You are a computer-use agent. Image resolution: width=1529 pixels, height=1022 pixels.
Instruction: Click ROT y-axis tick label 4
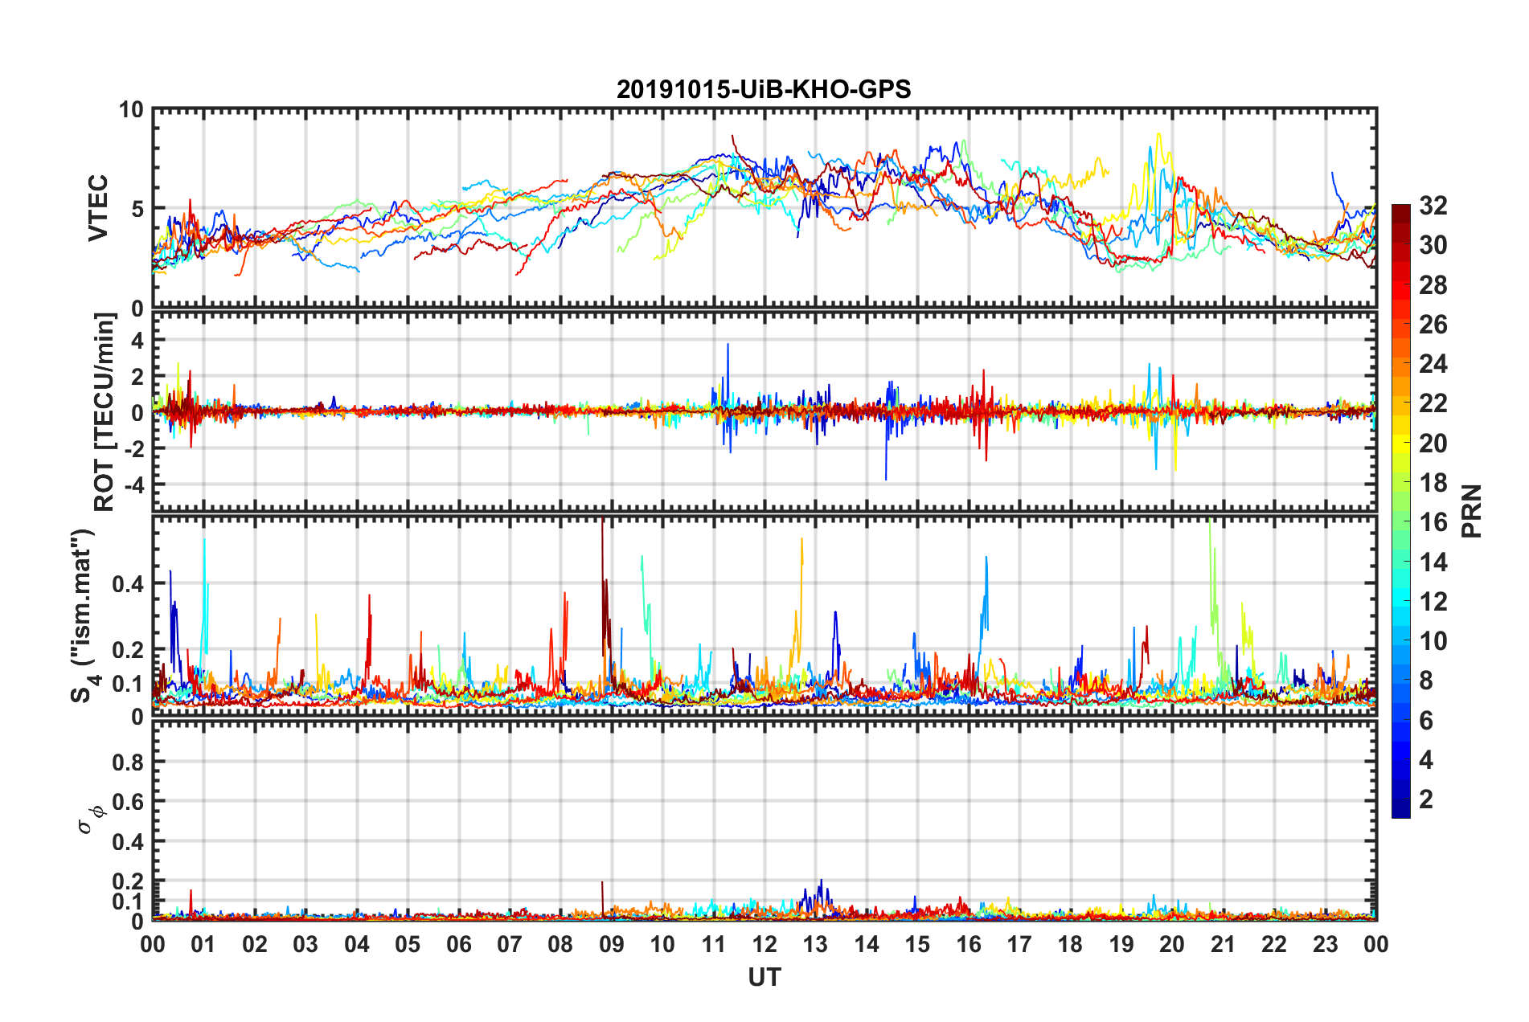point(138,341)
